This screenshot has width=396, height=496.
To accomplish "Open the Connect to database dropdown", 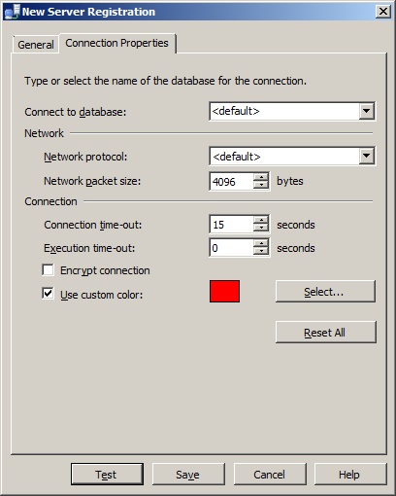I will (366, 111).
